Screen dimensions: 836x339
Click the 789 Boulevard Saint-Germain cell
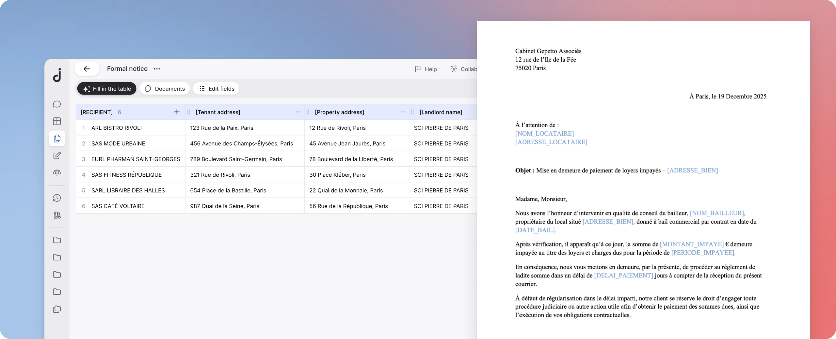pyautogui.click(x=245, y=159)
